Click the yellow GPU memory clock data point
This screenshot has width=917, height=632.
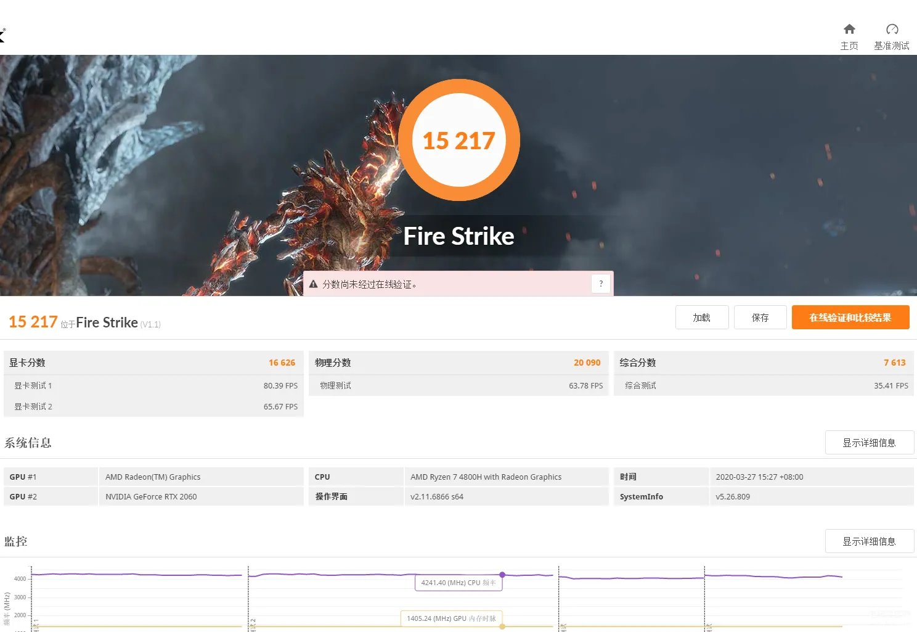point(502,626)
